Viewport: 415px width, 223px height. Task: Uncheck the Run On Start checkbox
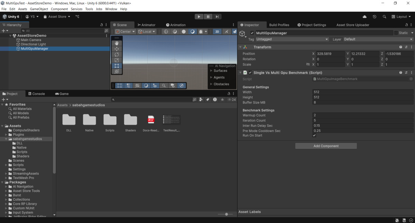[x=314, y=135]
